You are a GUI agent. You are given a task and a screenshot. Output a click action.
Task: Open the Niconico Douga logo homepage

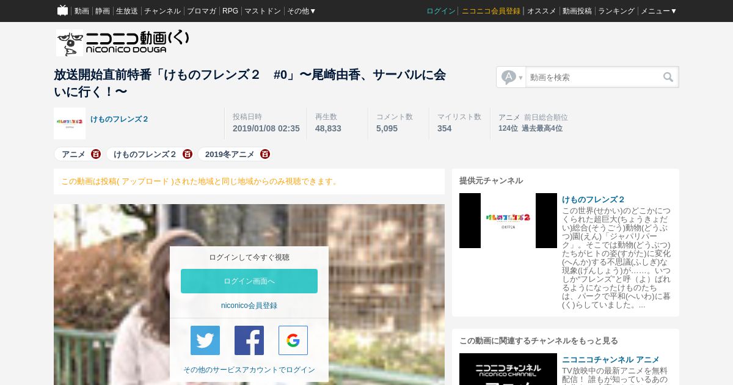click(x=122, y=43)
